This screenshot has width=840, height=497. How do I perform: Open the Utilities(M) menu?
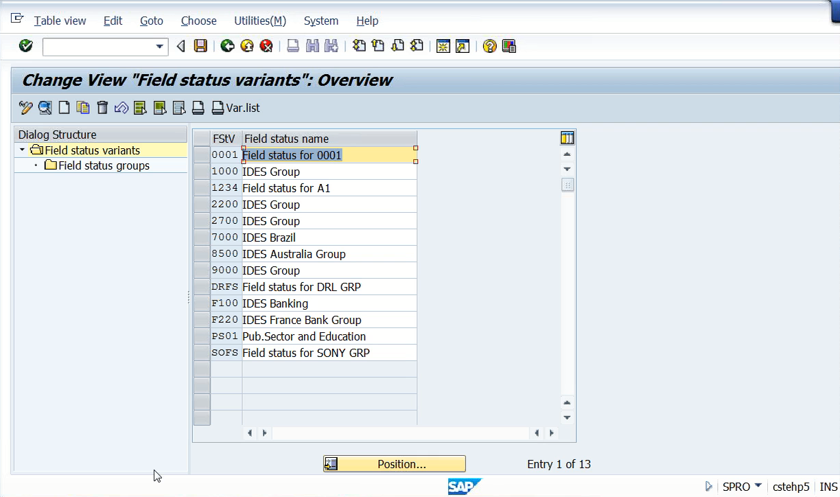[260, 21]
